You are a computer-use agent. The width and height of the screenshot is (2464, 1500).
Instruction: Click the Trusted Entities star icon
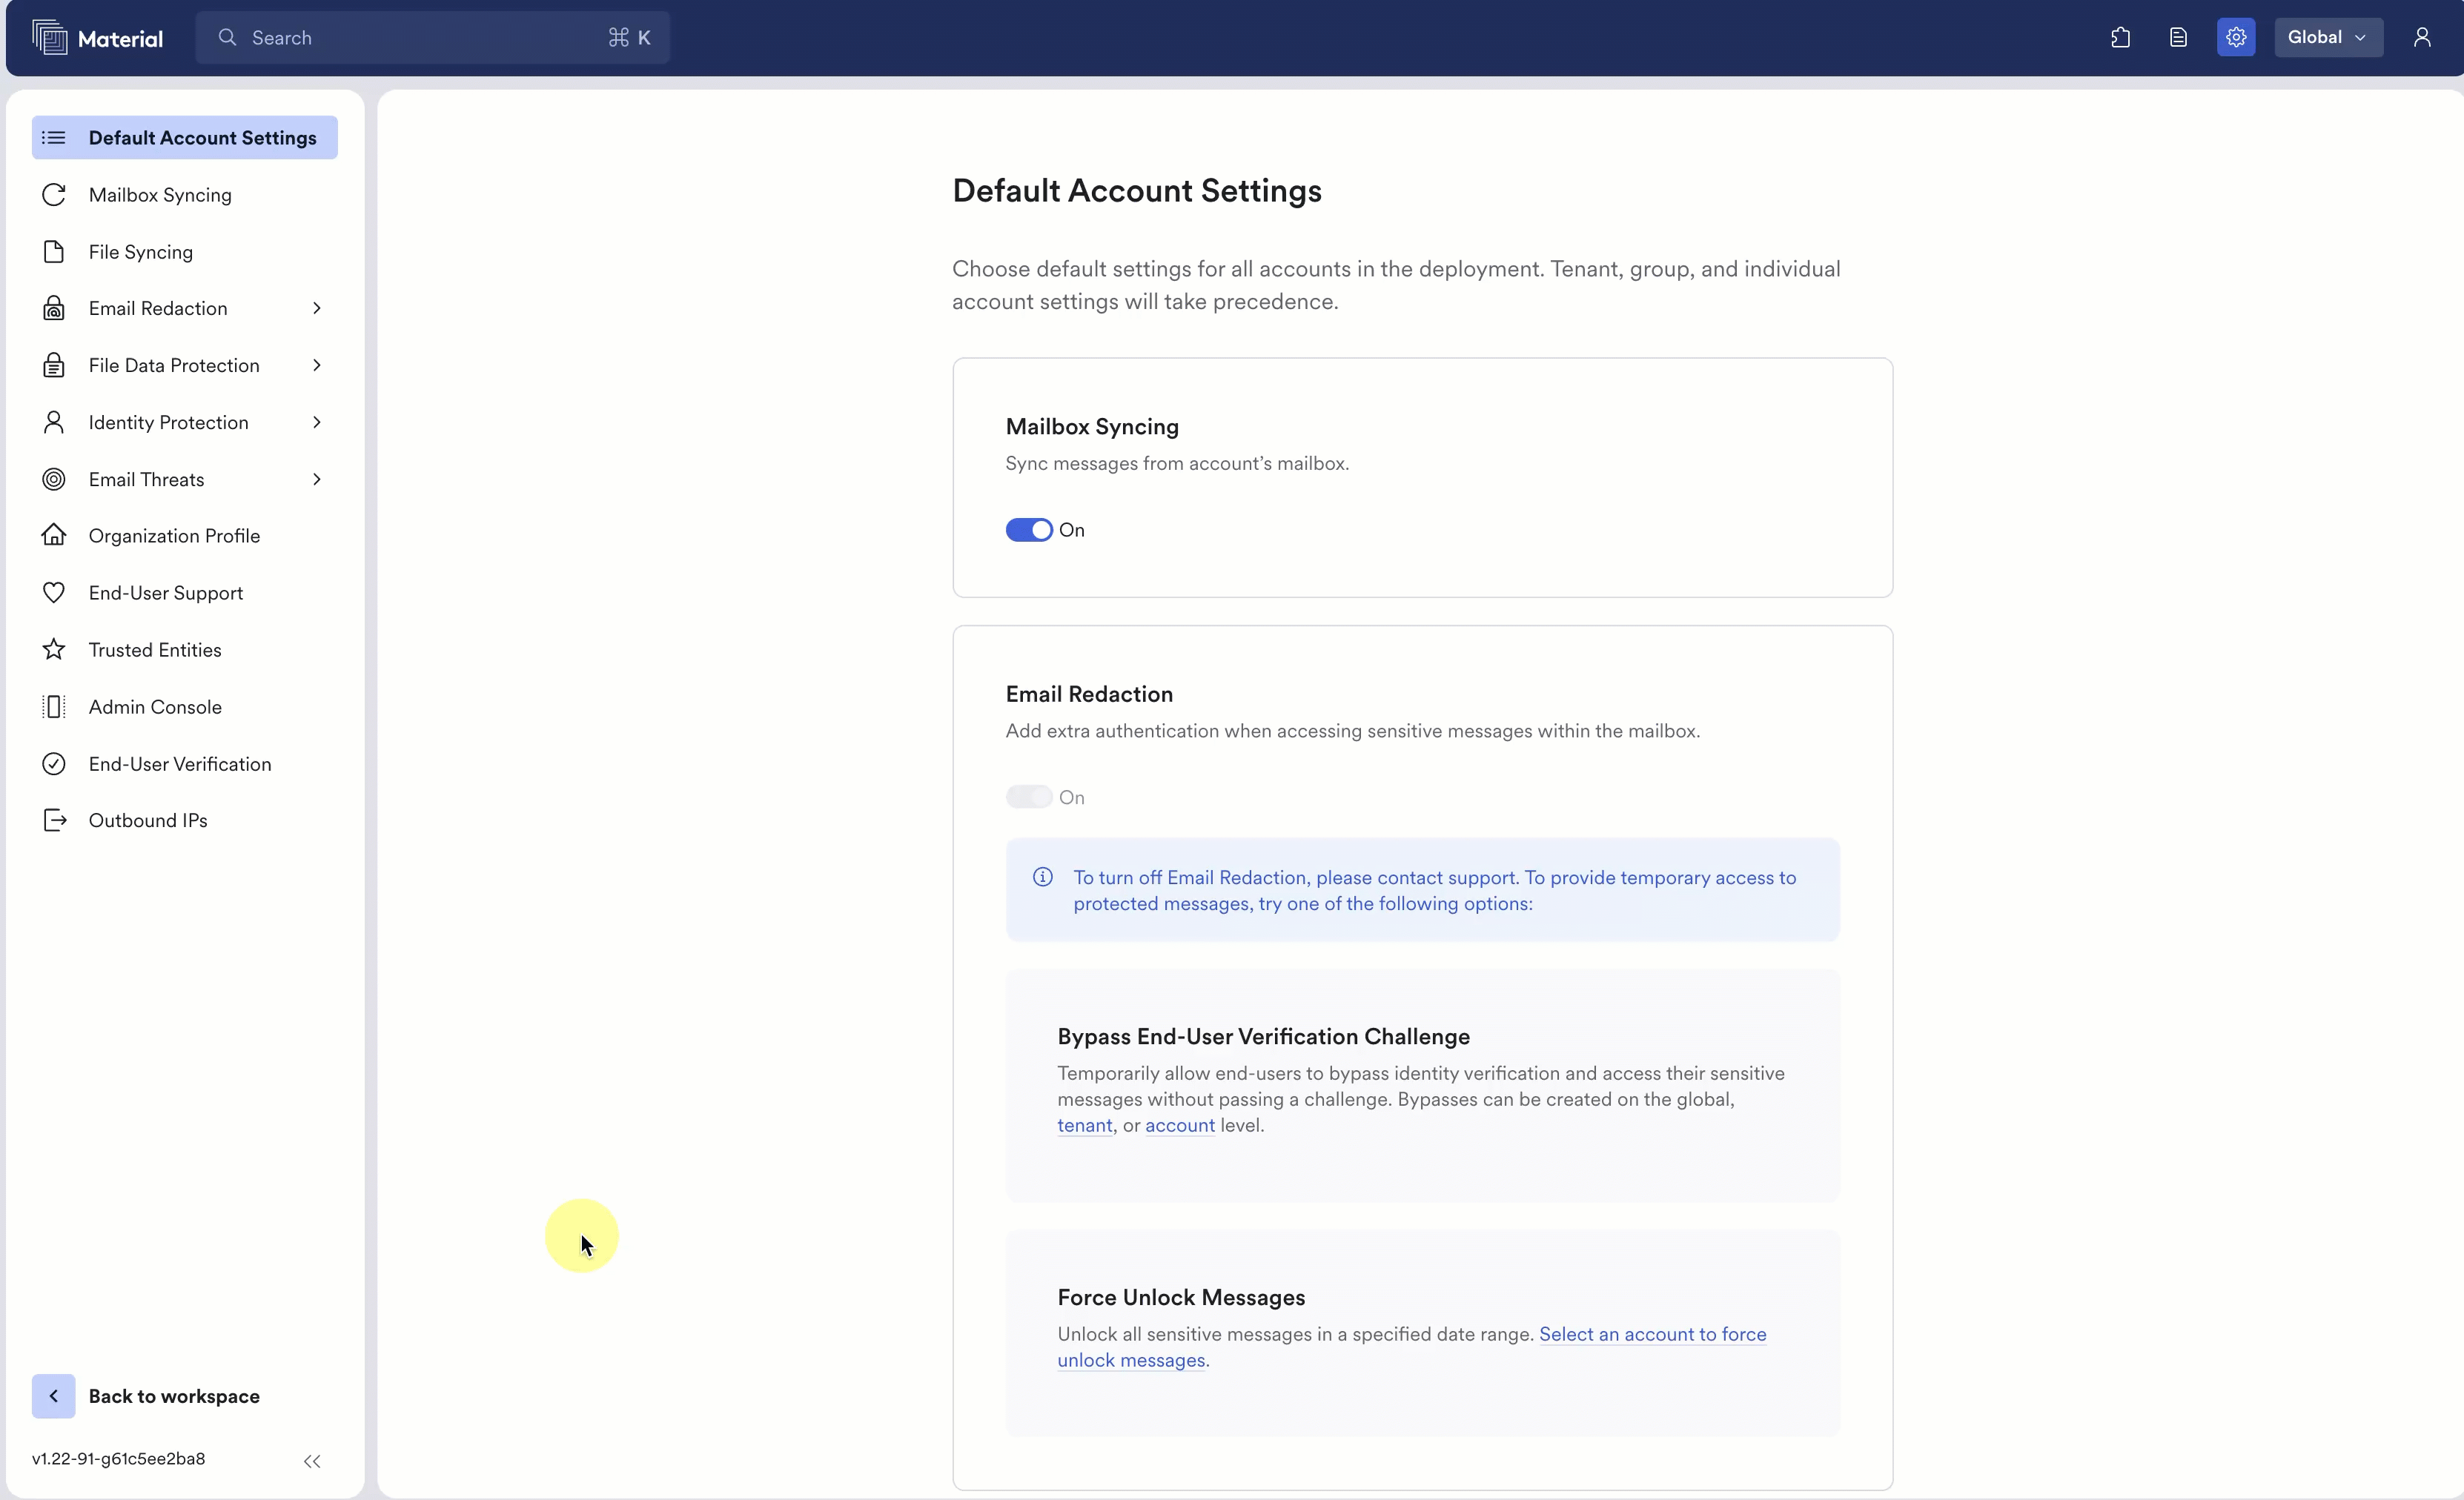54,650
